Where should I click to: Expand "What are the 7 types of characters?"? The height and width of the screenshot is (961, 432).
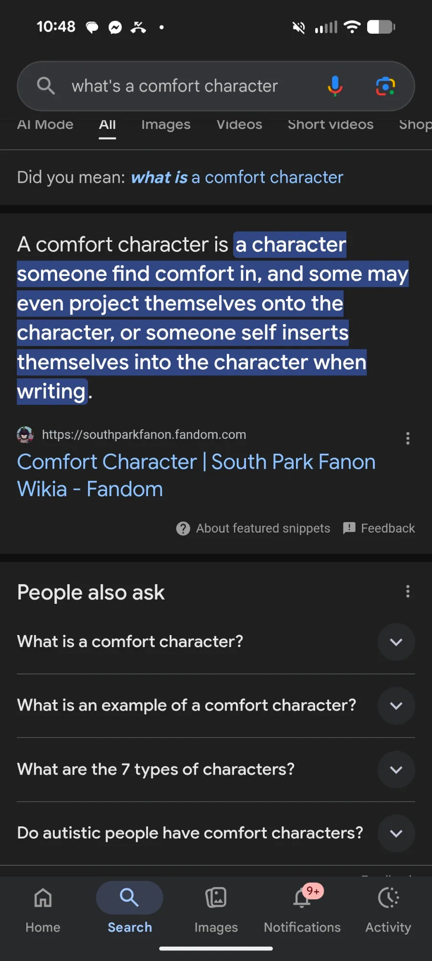[396, 770]
